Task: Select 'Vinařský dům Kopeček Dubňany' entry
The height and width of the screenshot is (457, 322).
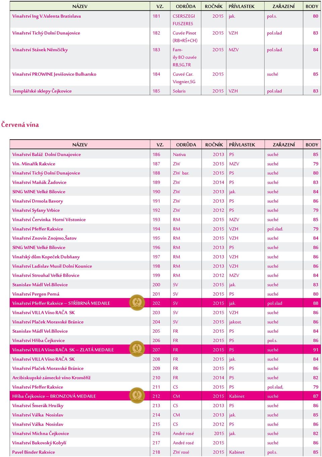Action: [46, 257]
